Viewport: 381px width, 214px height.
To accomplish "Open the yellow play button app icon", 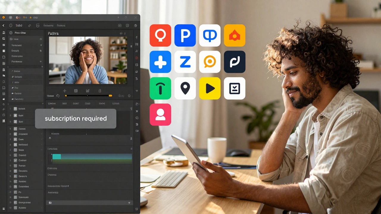I will (210, 88).
